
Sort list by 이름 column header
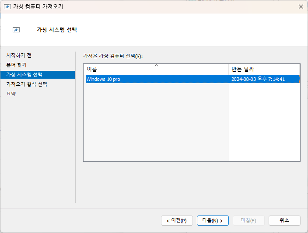click(x=157, y=69)
